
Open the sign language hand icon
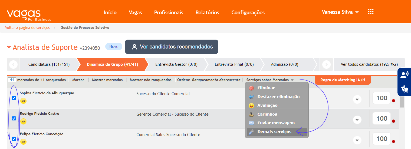tap(404, 89)
